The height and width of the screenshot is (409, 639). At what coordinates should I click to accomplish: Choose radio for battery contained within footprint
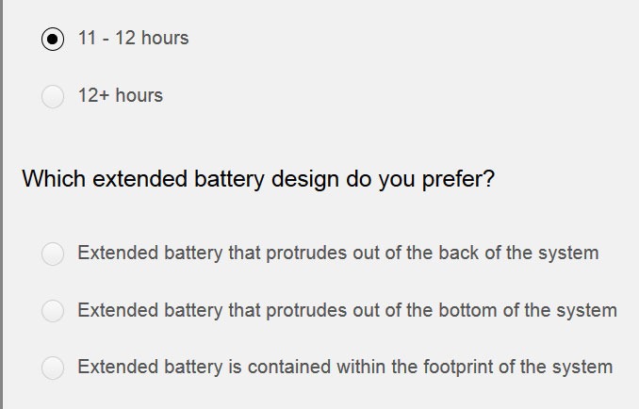53,368
